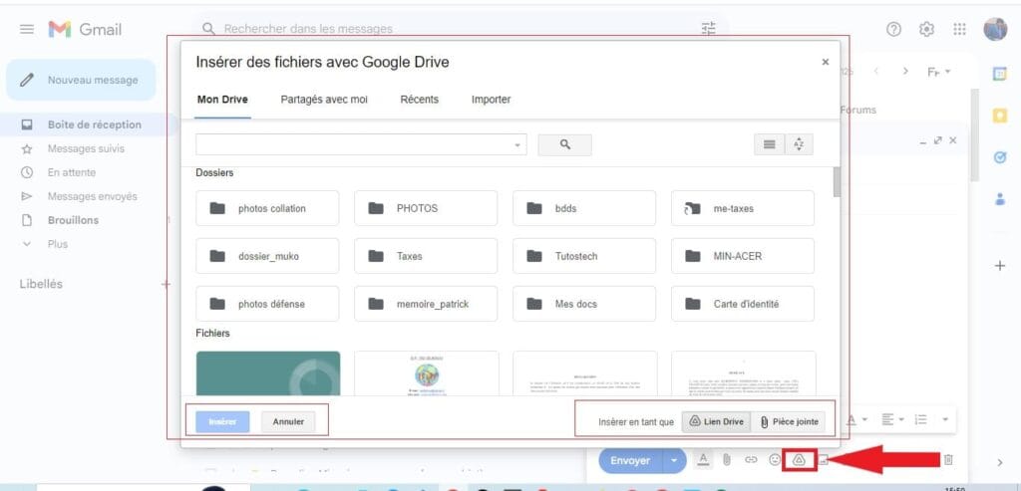Image resolution: width=1021 pixels, height=491 pixels.
Task: Select the numbered list formatting icon
Action: [x=920, y=419]
